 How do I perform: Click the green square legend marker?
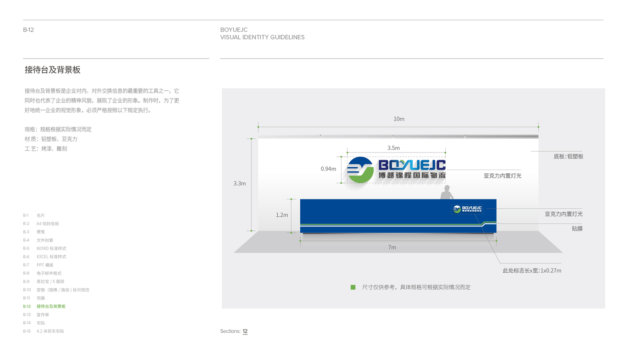click(353, 287)
